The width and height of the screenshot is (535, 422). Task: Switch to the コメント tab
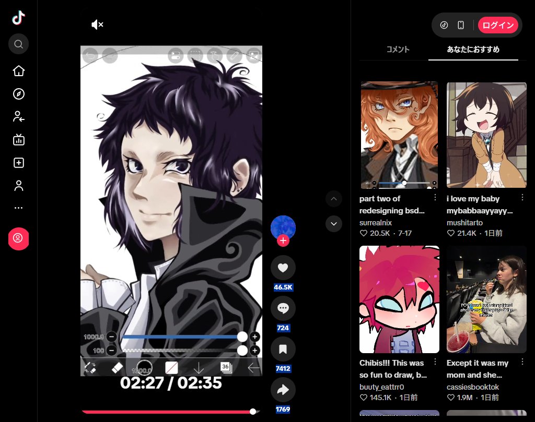pyautogui.click(x=398, y=50)
